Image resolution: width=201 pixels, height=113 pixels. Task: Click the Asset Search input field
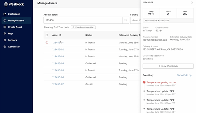83,20
